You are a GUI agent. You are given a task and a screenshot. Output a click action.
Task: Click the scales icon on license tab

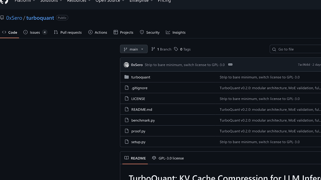coord(154,158)
